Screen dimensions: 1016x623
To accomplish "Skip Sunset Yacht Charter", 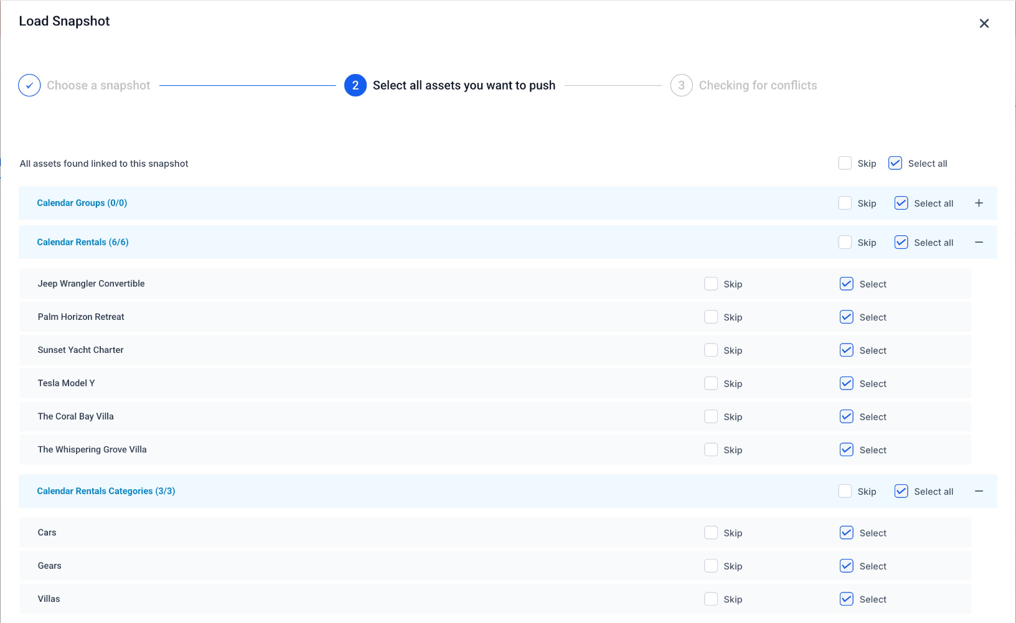I will (x=711, y=350).
